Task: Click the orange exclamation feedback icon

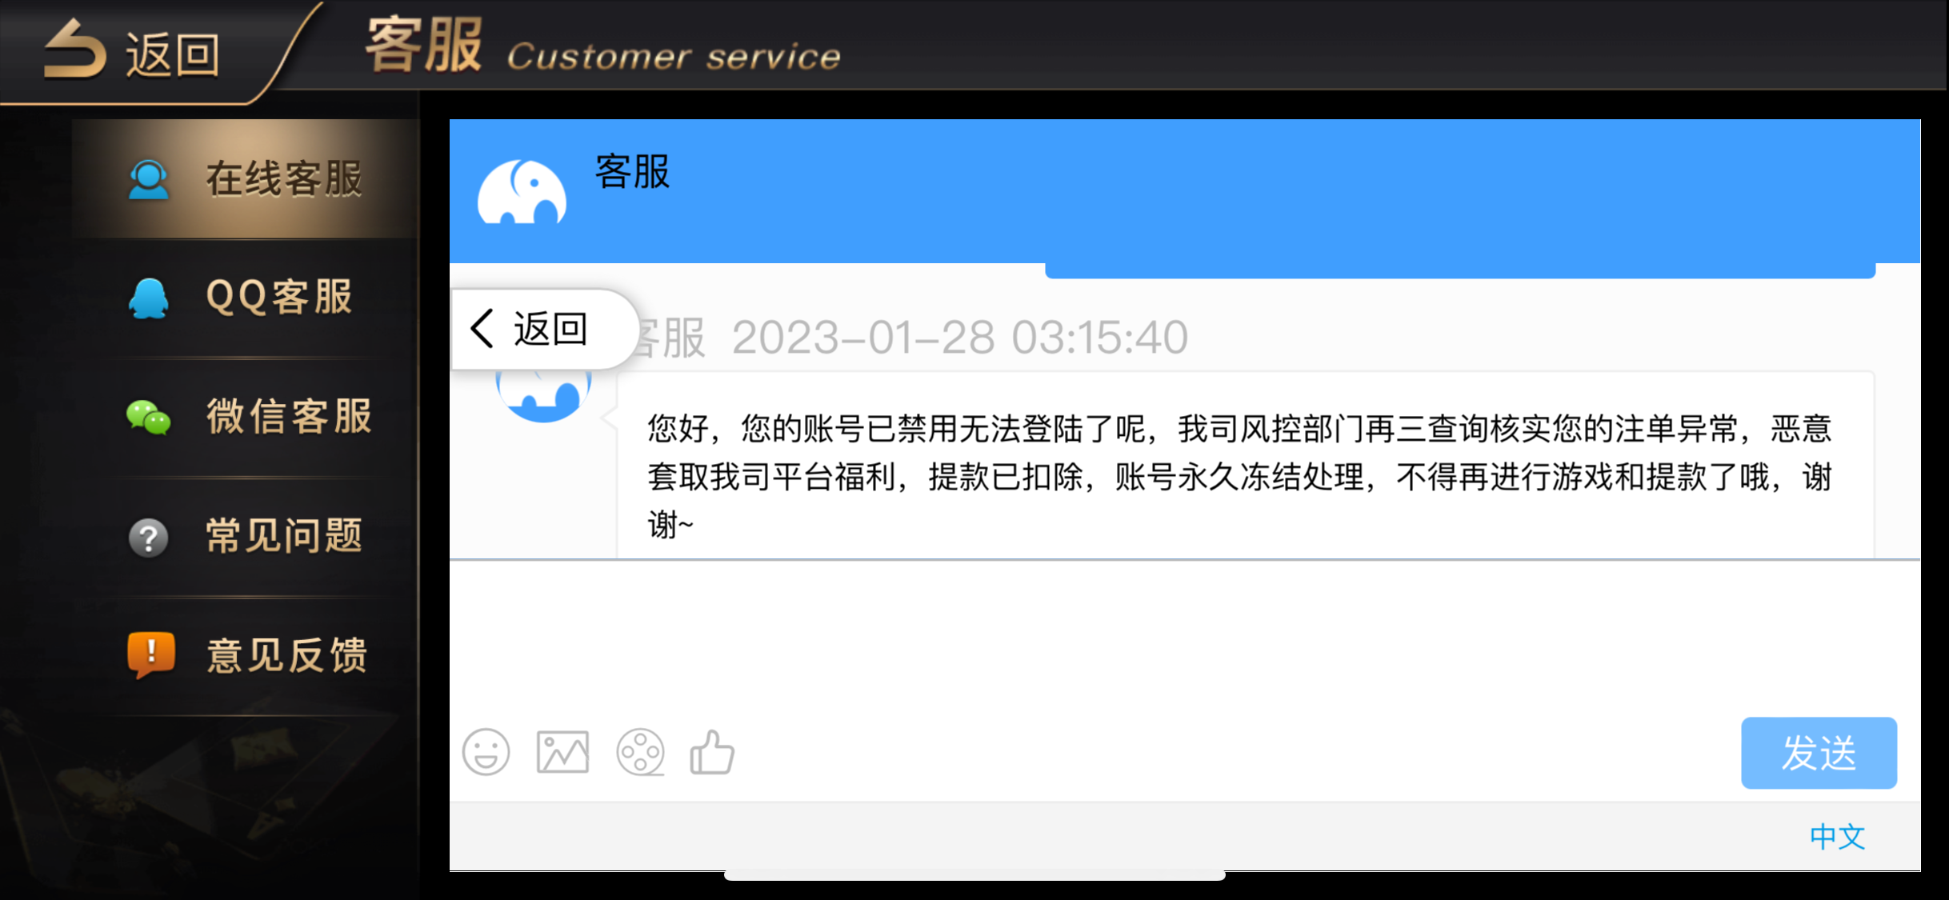Action: pos(150,654)
